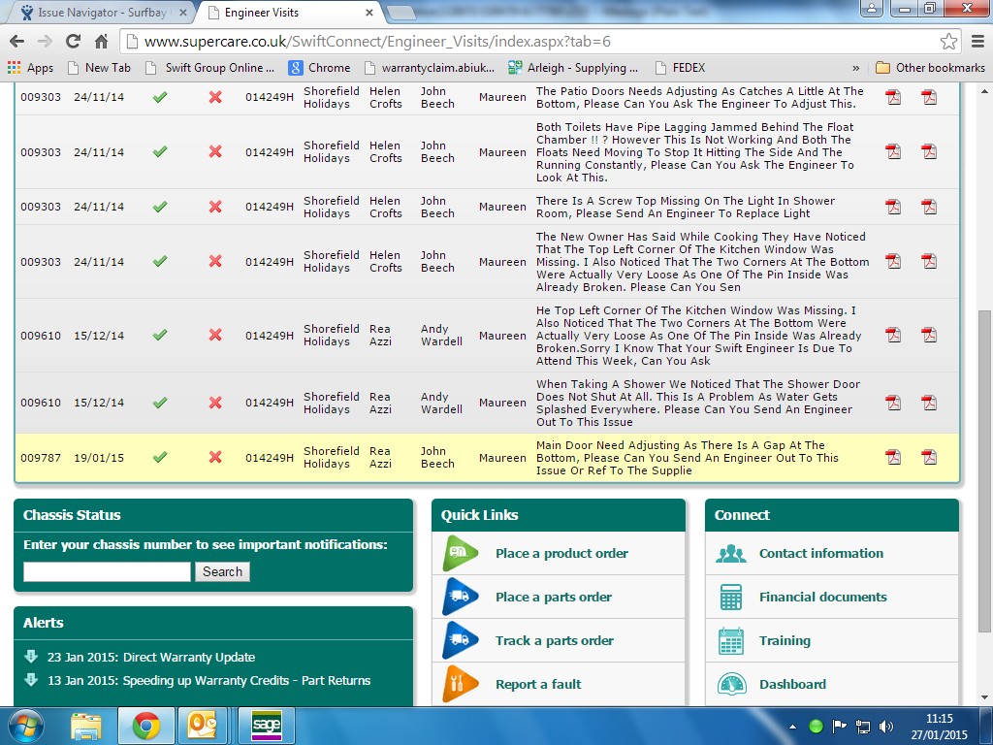Open the Swift Group Online bookmark
The height and width of the screenshot is (745, 993).
[209, 68]
